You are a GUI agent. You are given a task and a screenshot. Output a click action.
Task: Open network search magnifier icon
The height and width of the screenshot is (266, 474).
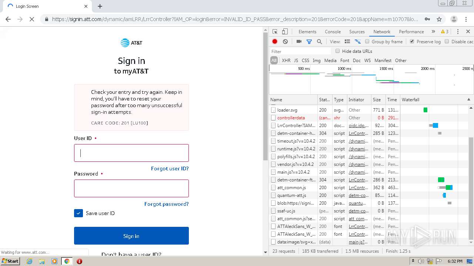click(x=319, y=42)
